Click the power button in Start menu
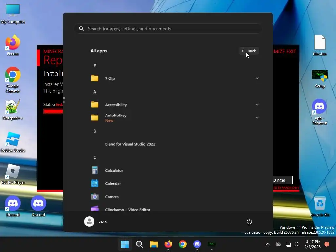The image size is (336, 252). [x=249, y=221]
